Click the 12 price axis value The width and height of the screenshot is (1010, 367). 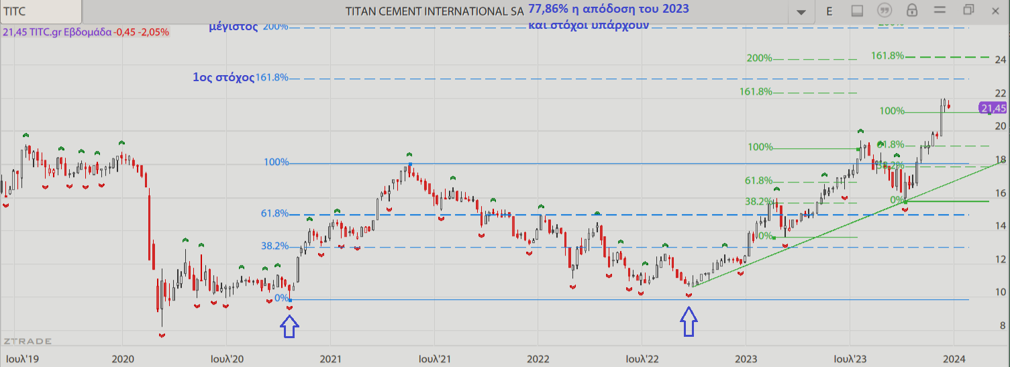click(999, 259)
